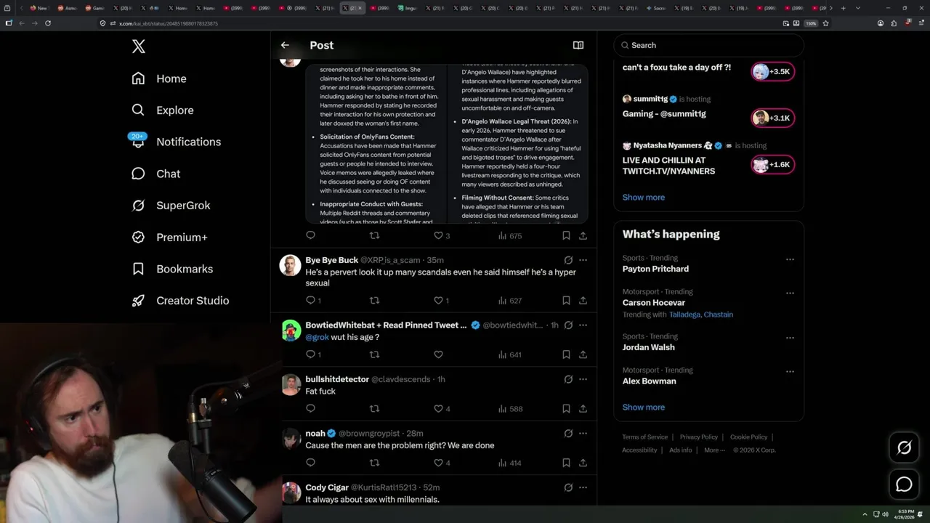Share Bye Bye Buck's post

(x=583, y=300)
